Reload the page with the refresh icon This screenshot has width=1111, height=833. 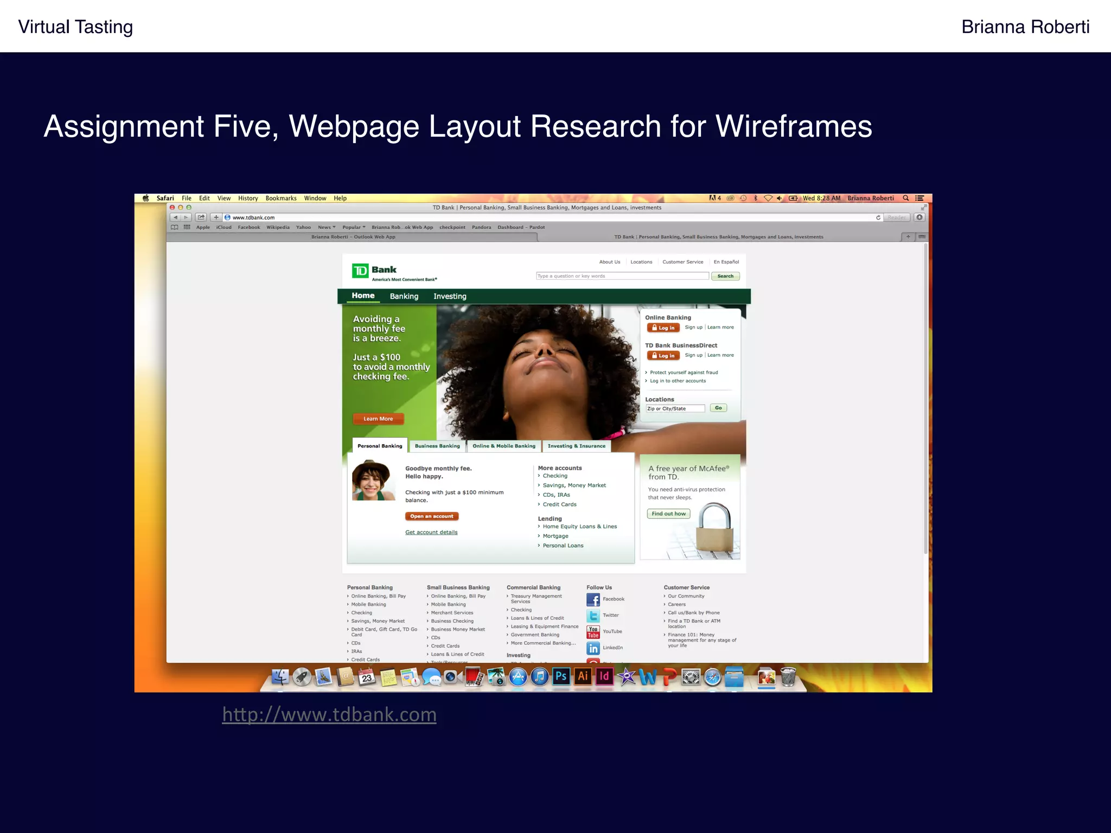(878, 217)
